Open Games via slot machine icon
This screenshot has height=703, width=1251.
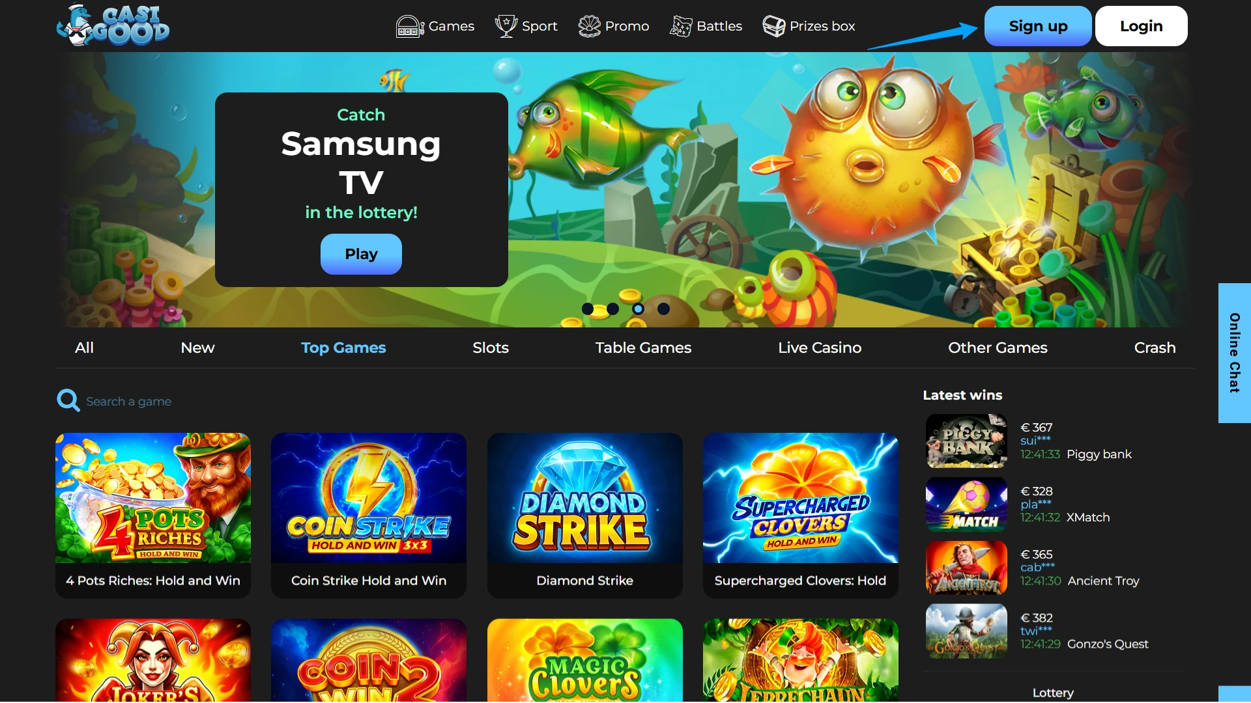pyautogui.click(x=410, y=26)
